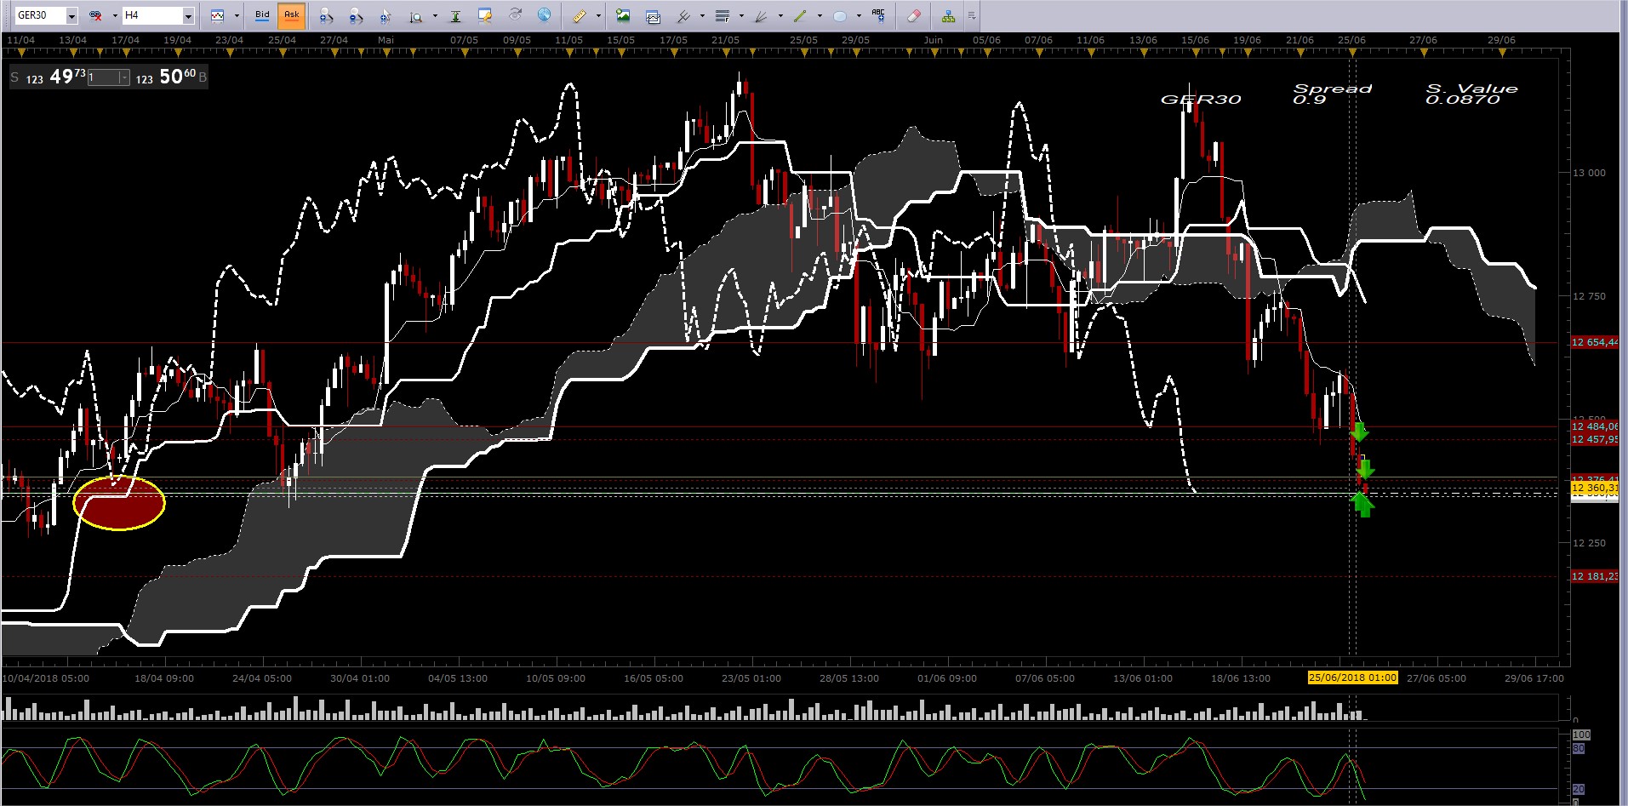Click the trade amount input field

[x=103, y=77]
